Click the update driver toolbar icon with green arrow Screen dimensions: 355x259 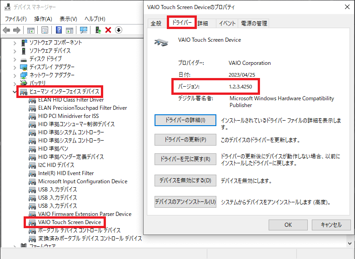tap(98, 30)
